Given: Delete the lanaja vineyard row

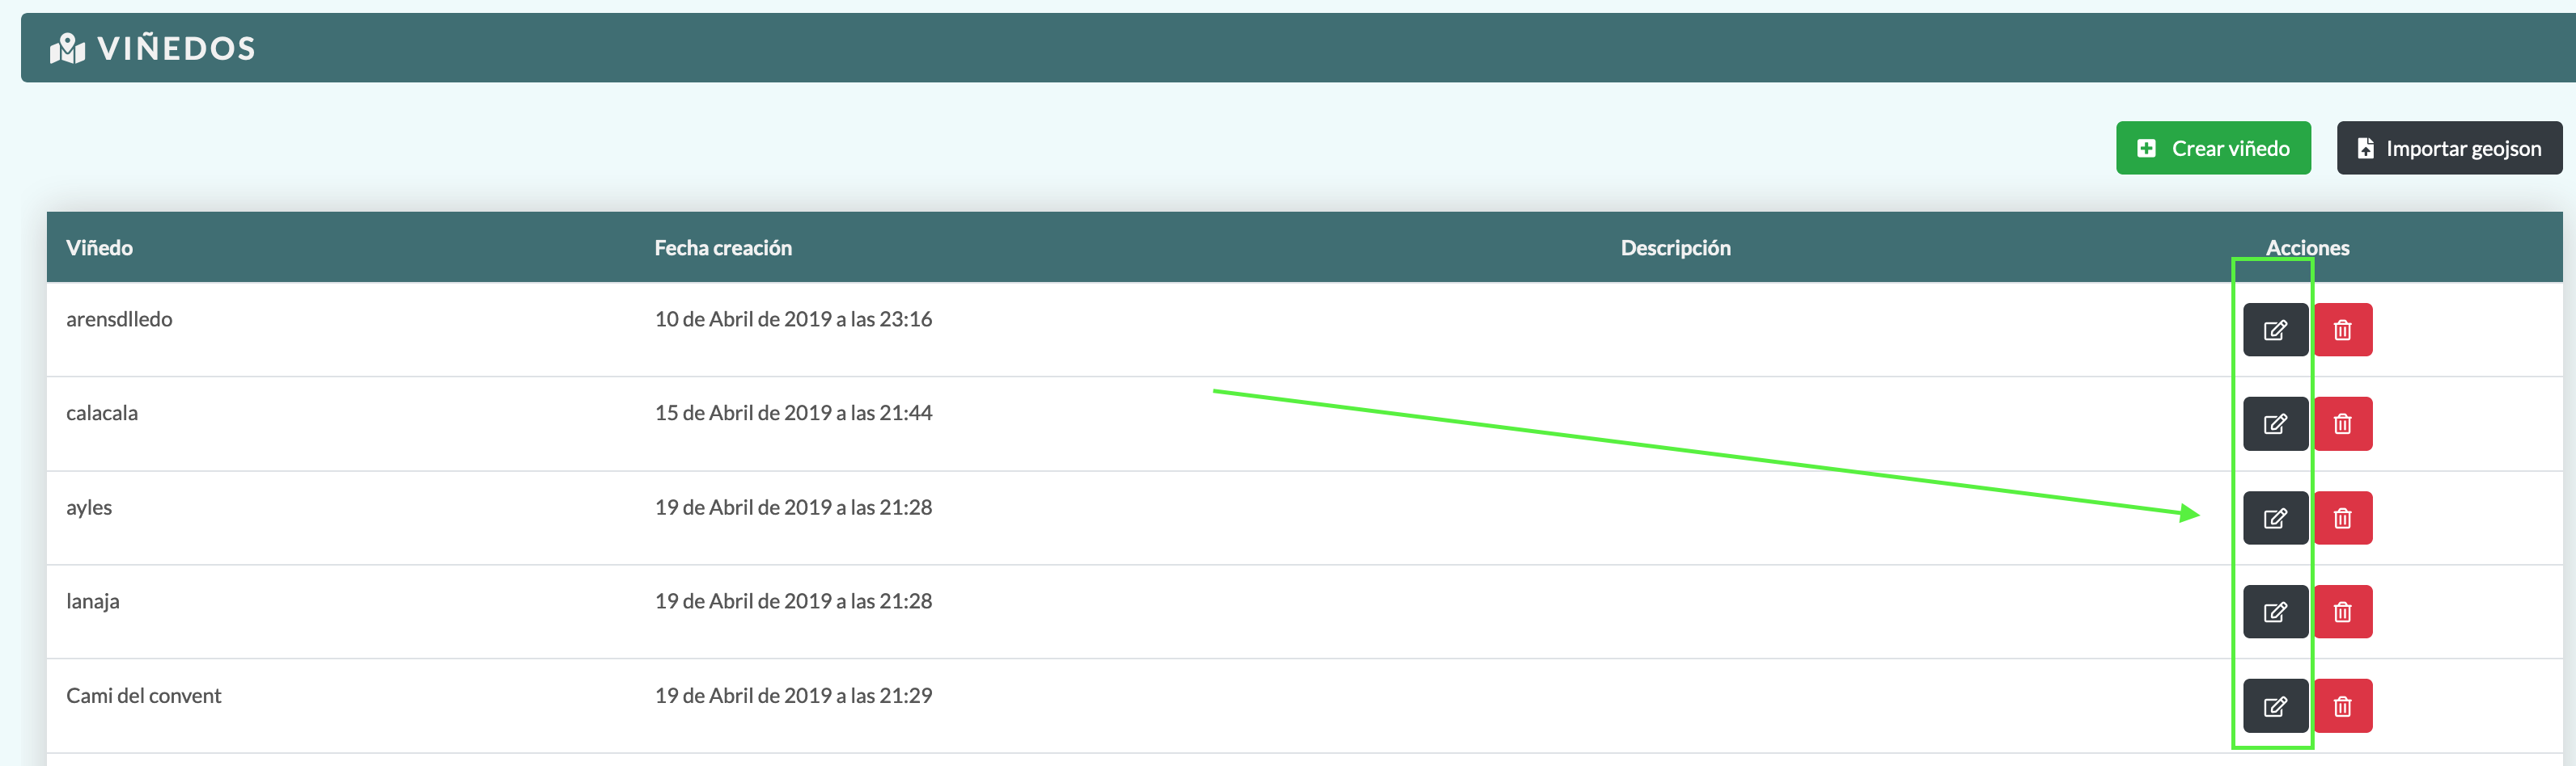Looking at the screenshot, I should tap(2342, 611).
